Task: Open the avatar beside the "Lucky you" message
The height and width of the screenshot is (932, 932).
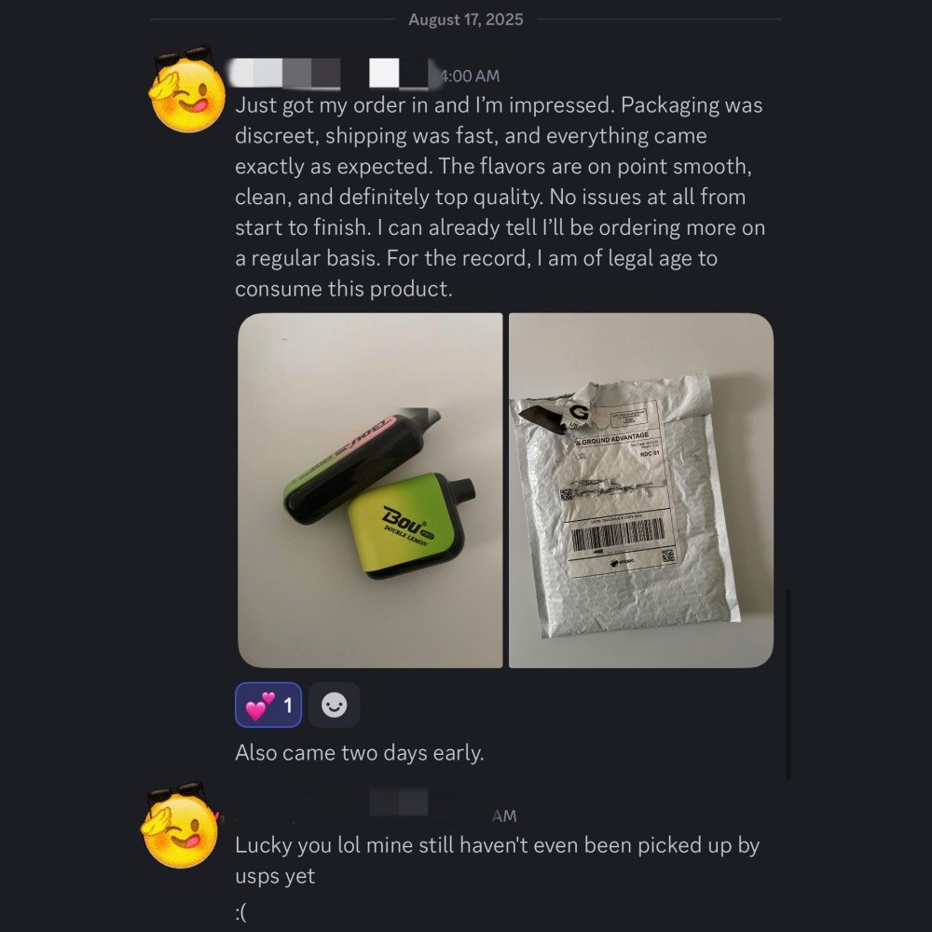Action: pyautogui.click(x=180, y=826)
